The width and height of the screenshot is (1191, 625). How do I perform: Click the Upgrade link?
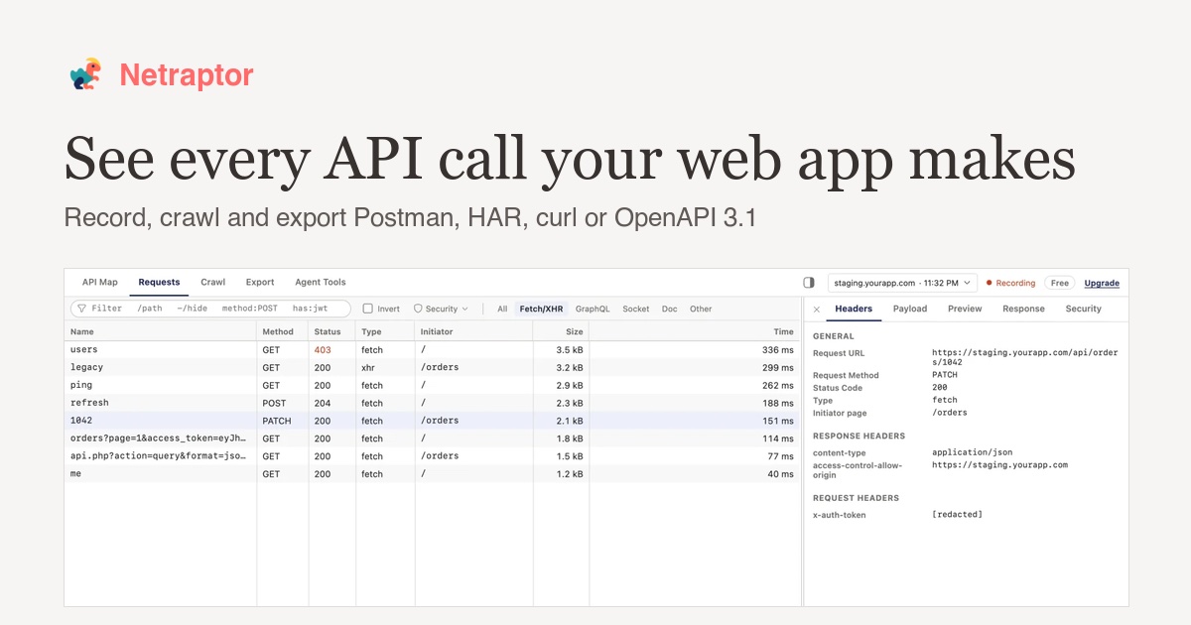(1102, 283)
